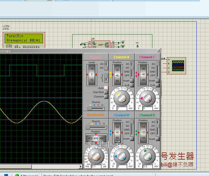Click the oscilloscope horizontal scrollbar thumb

click(x=16, y=166)
